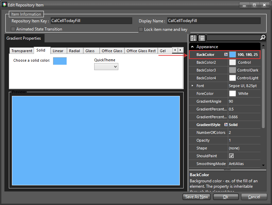
Task: Click the alphabetical sort icon above properties
Action: coord(193,38)
